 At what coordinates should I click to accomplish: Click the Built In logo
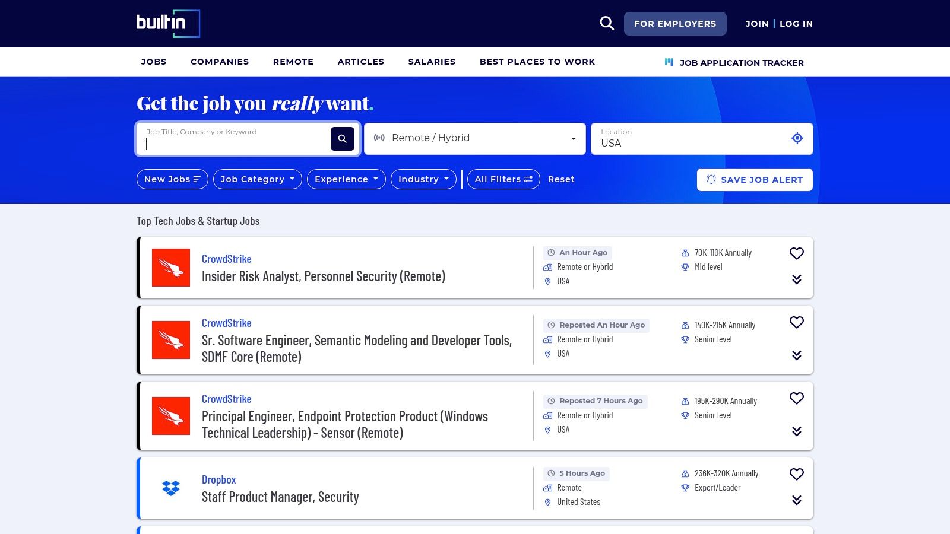168,24
